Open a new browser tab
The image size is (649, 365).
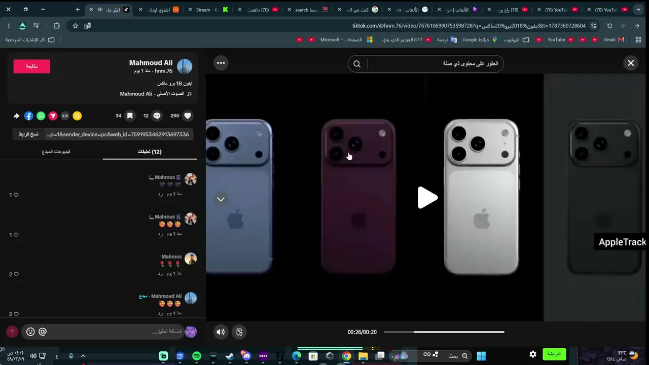(x=78, y=10)
